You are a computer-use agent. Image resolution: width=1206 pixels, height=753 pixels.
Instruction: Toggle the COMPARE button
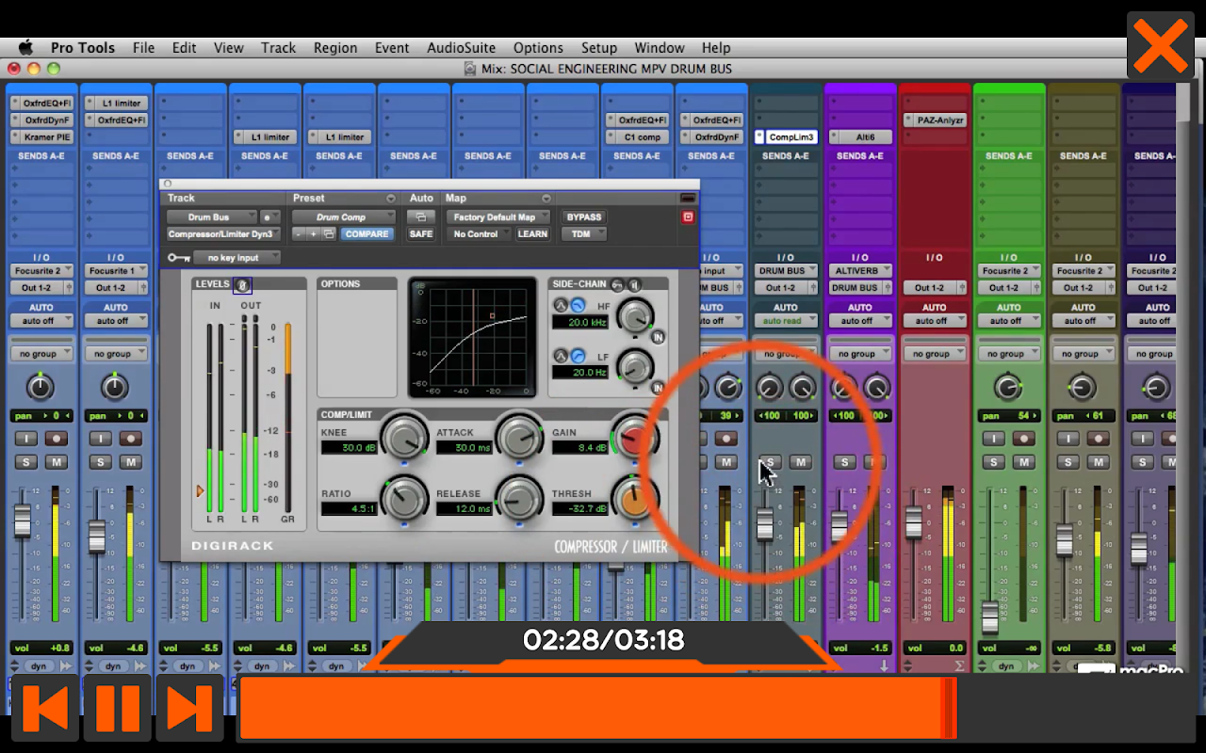(367, 233)
